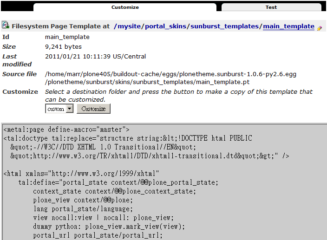The height and width of the screenshot is (240, 327).
Task: Click the Id value main_template
Action: pos(67,37)
